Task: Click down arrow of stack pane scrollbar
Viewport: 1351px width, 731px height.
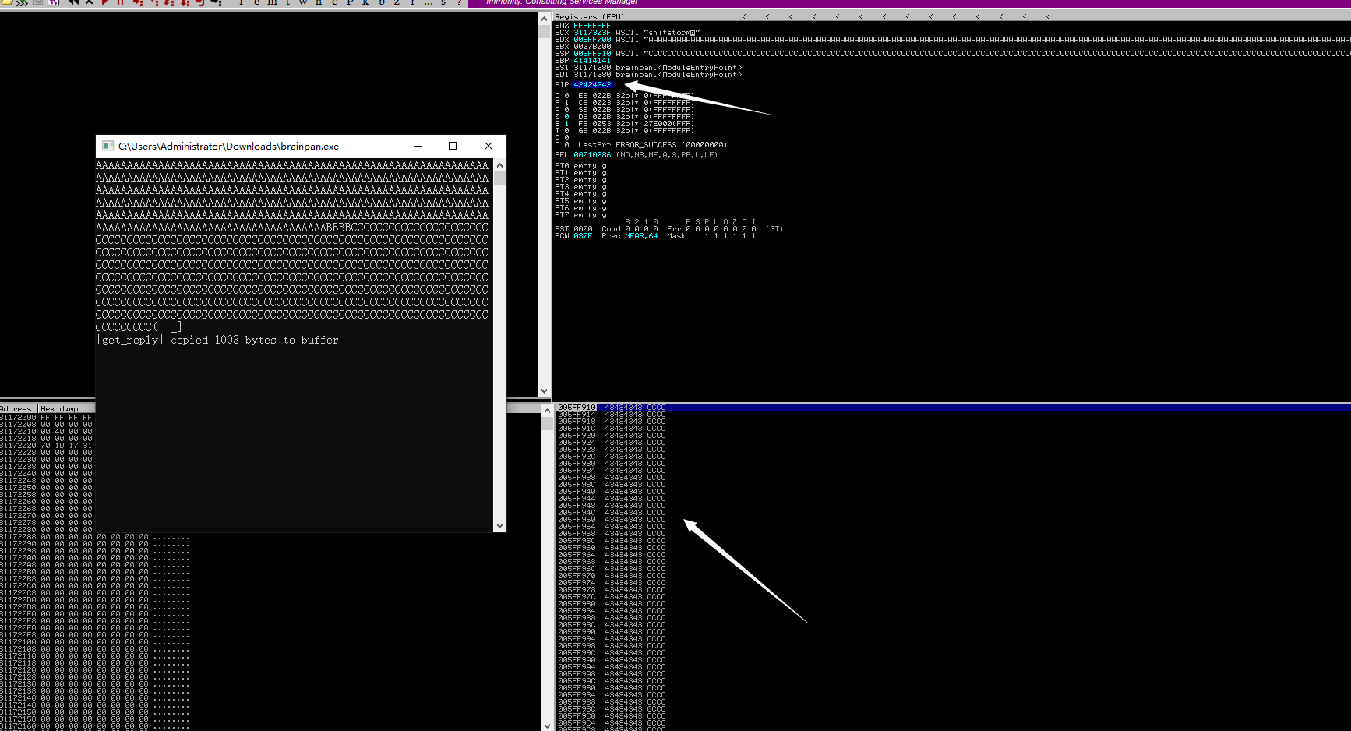Action: [x=547, y=725]
